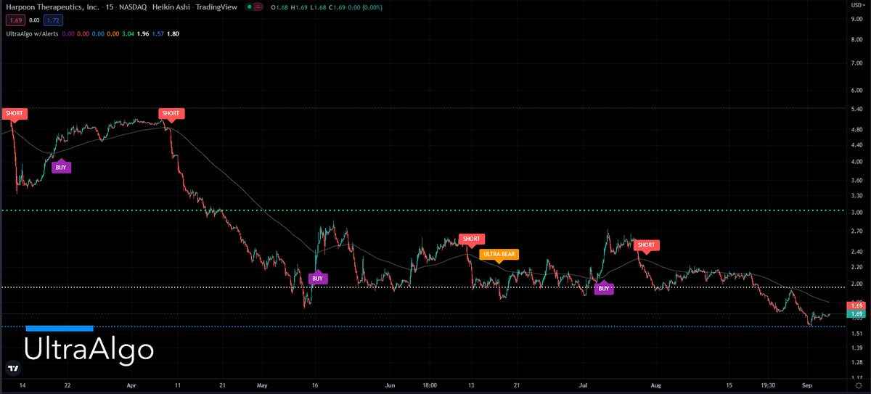Select the UltraAlgo w/Alerts indicator legend

[x=32, y=33]
